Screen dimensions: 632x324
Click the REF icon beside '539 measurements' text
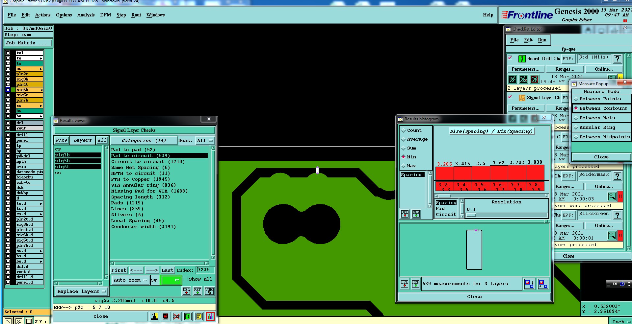coord(416,284)
